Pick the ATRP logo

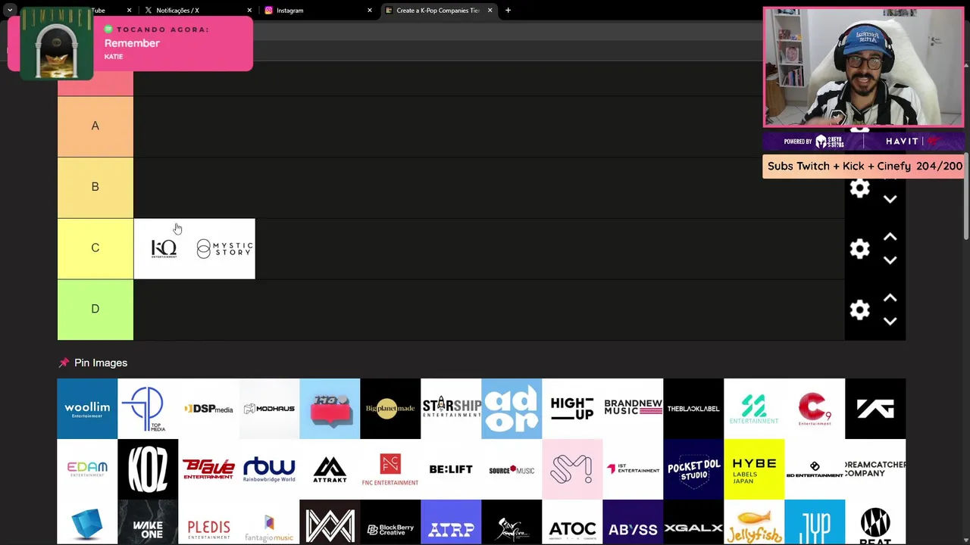(x=451, y=522)
